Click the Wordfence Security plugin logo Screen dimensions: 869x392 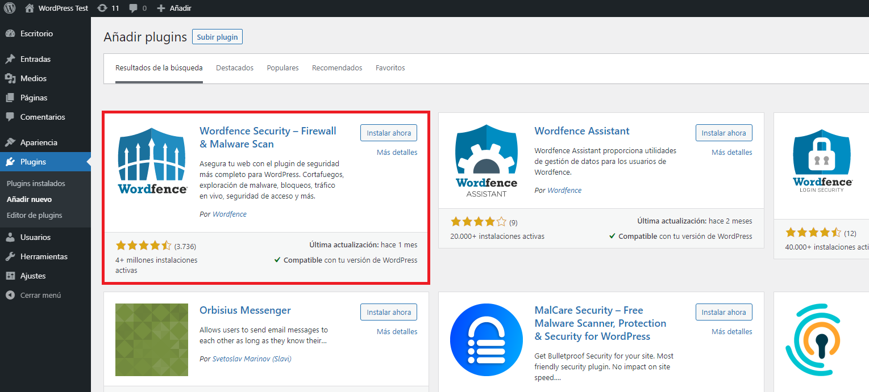[x=152, y=161]
